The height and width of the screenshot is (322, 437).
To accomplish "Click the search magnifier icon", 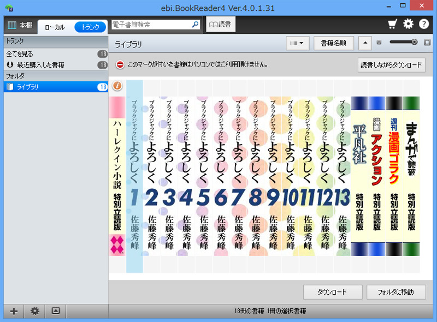I will pos(196,25).
